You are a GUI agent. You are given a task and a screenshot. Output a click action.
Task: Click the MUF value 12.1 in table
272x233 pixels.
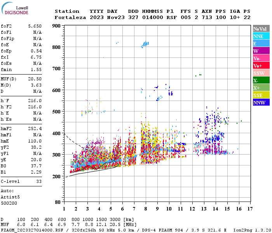point(101,225)
